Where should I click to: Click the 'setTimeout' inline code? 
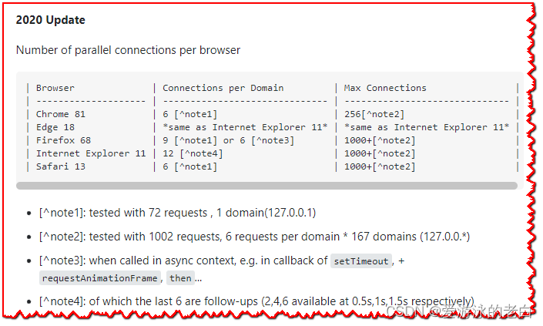pyautogui.click(x=361, y=260)
